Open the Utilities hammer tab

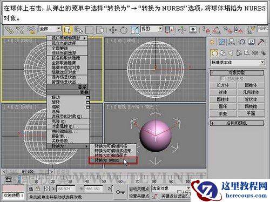click(261, 42)
